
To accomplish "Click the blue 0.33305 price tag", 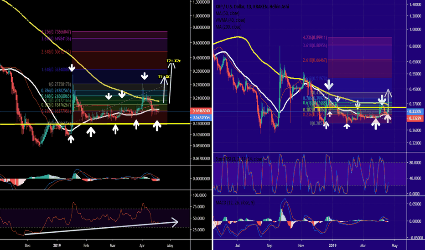I will coord(415,111).
